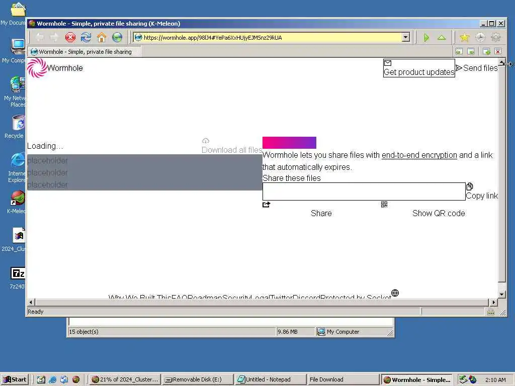Click the Get product updates button
This screenshot has height=386, width=515.
point(419,68)
